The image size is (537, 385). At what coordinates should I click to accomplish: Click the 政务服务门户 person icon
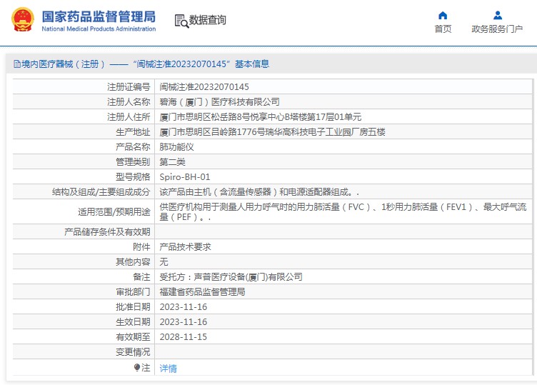pos(497,16)
